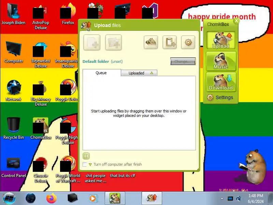This screenshot has height=205, width=273.
Task: Open the Windows Start menu orb
Action: tap(9, 199)
